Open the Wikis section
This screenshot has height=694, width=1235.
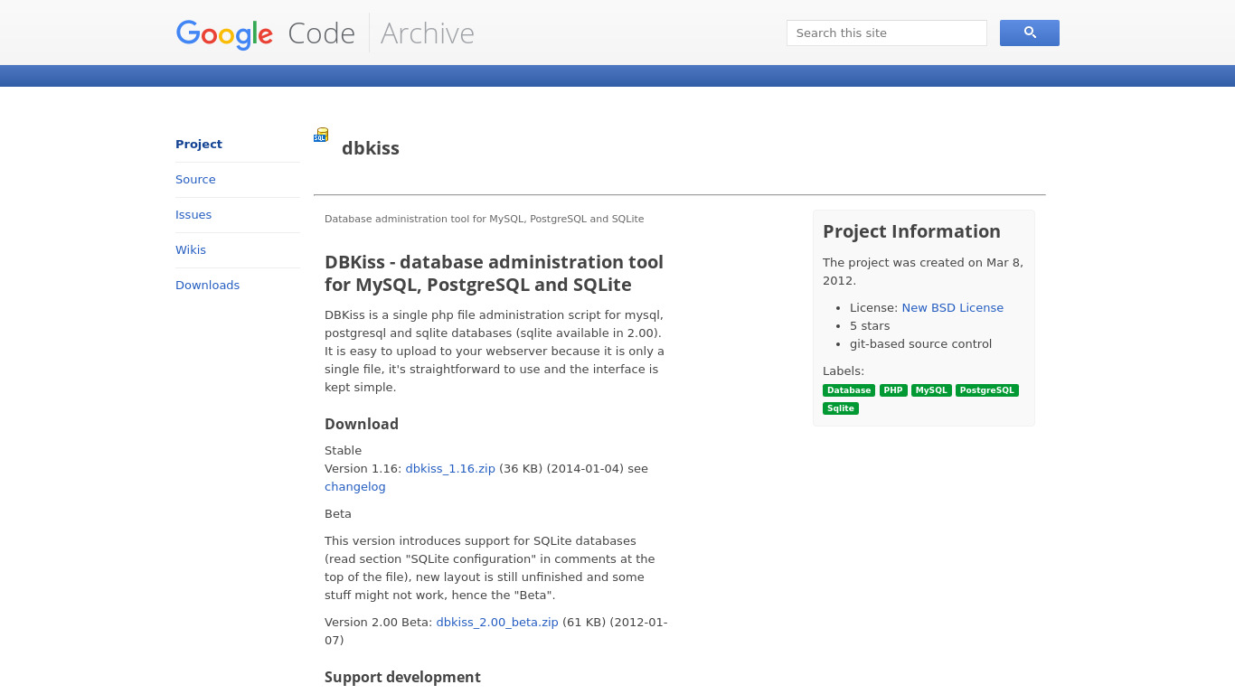[x=191, y=250]
